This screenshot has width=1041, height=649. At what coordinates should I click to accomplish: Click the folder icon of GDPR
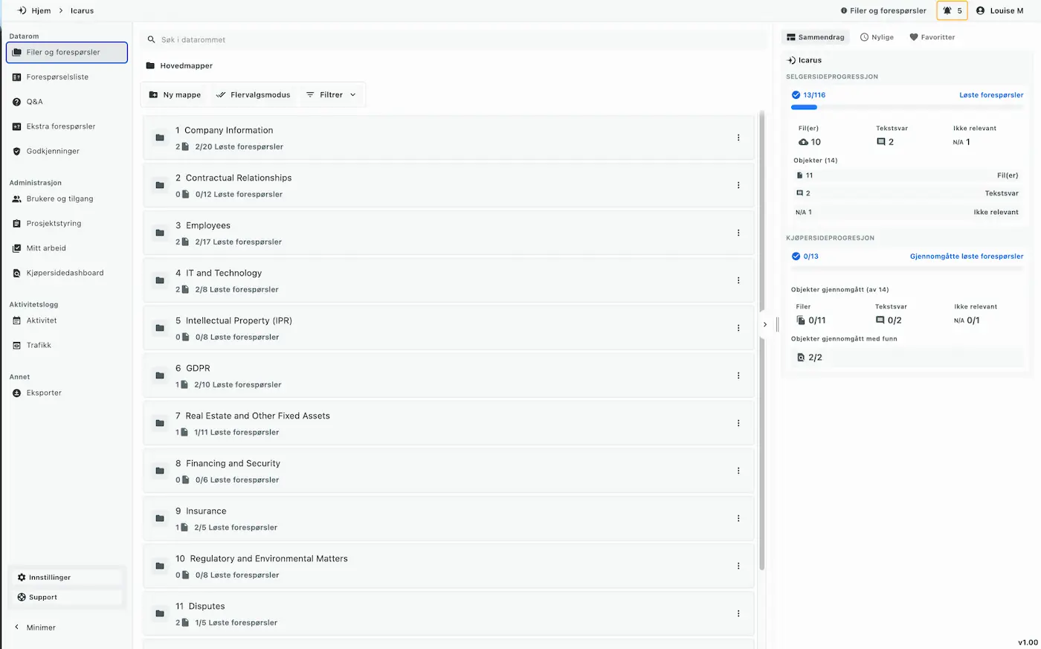[159, 375]
